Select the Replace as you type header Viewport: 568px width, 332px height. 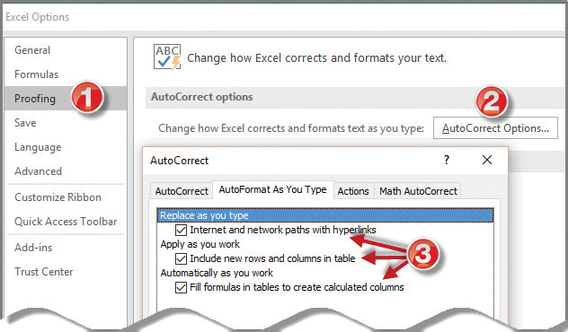click(x=325, y=215)
